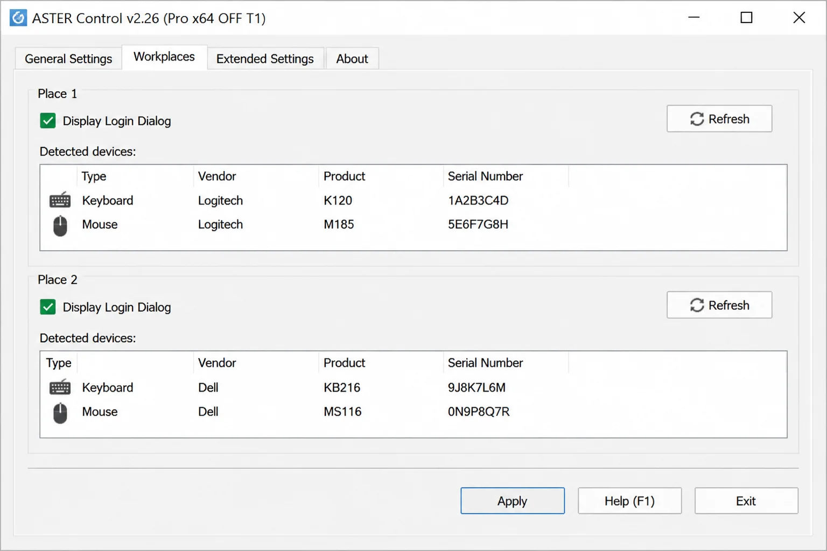Image resolution: width=827 pixels, height=551 pixels.
Task: Select the keyboard icon in Place 2 list
Action: click(x=60, y=387)
